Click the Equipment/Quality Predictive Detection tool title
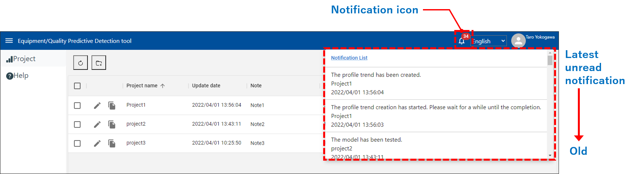This screenshot has width=632, height=174. point(75,41)
